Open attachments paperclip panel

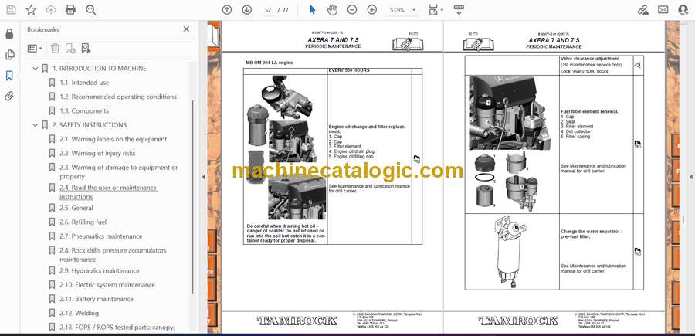coord(9,97)
